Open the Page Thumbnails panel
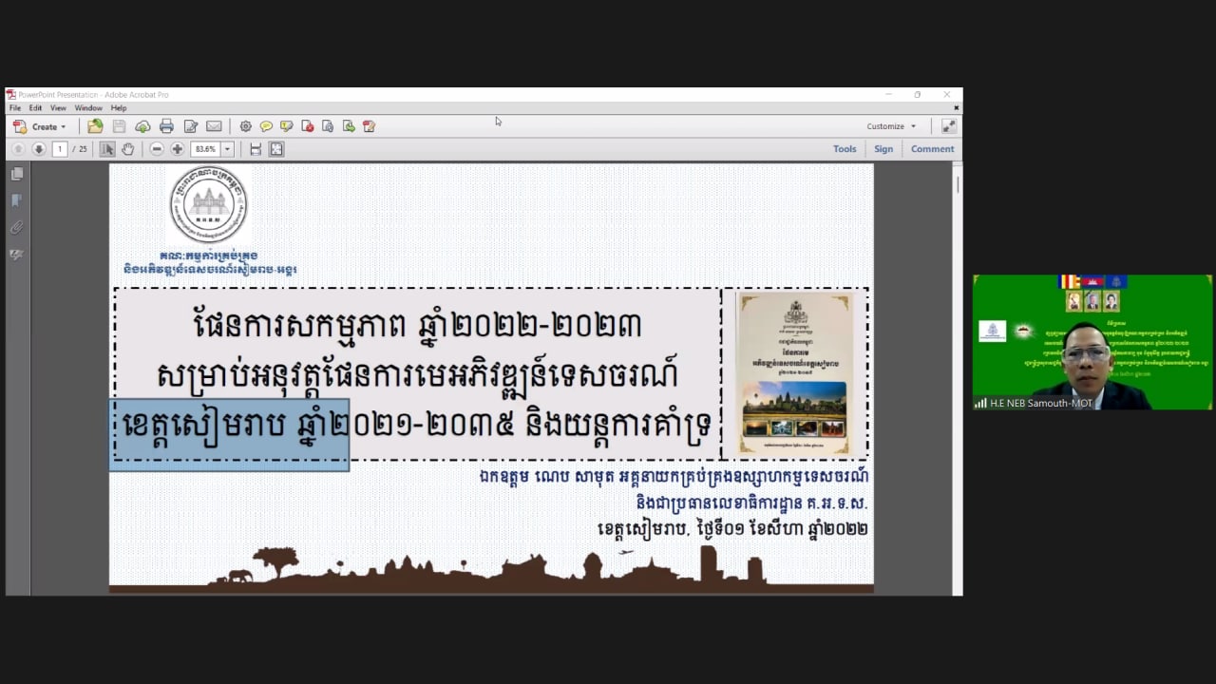The width and height of the screenshot is (1216, 684). 16,175
